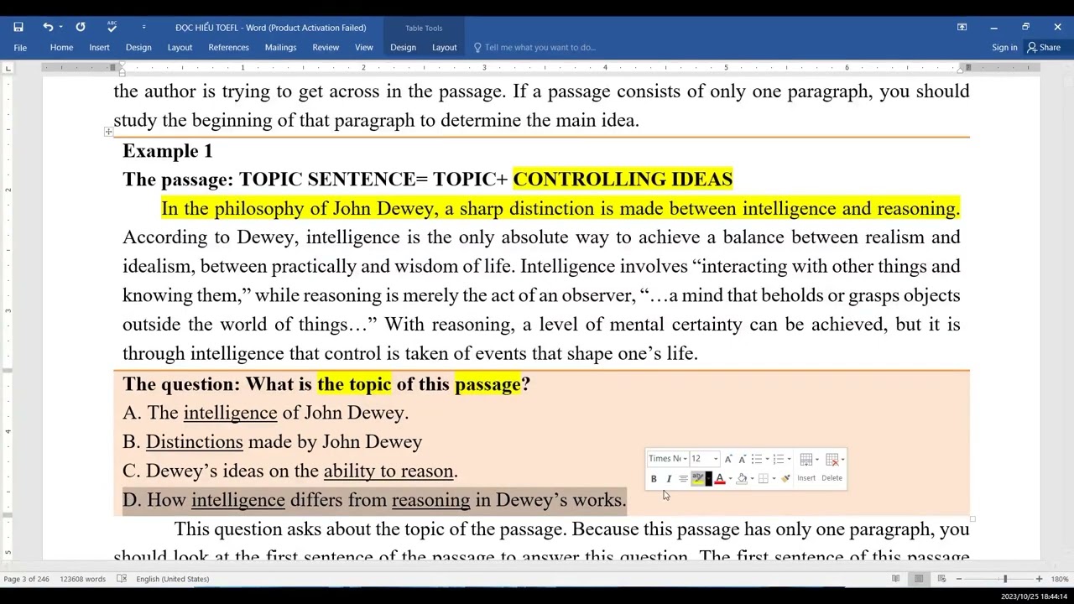The image size is (1074, 604).
Task: Click the underlined word Distinctions
Action: click(x=195, y=442)
